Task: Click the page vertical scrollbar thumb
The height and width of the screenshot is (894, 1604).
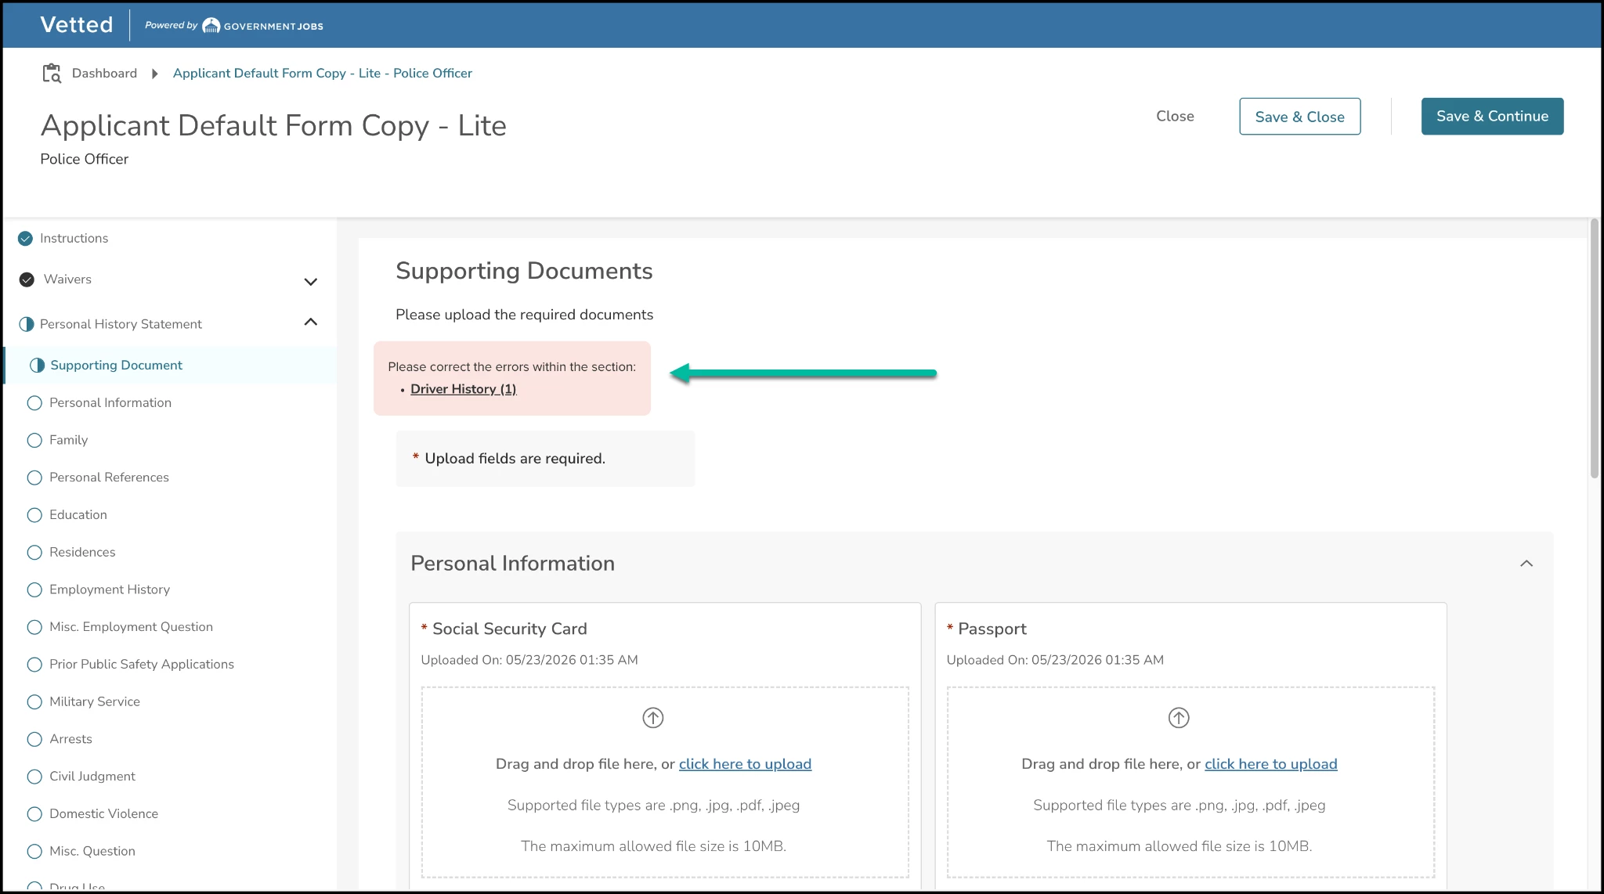Action: (1594, 348)
